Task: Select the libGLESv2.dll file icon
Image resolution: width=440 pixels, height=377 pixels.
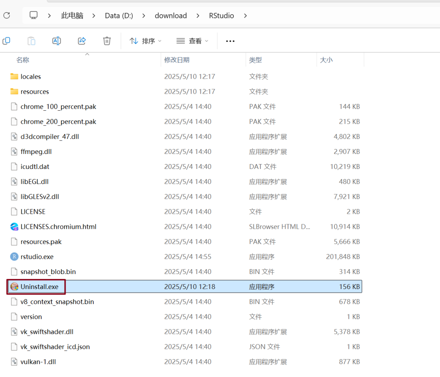Action: point(14,197)
